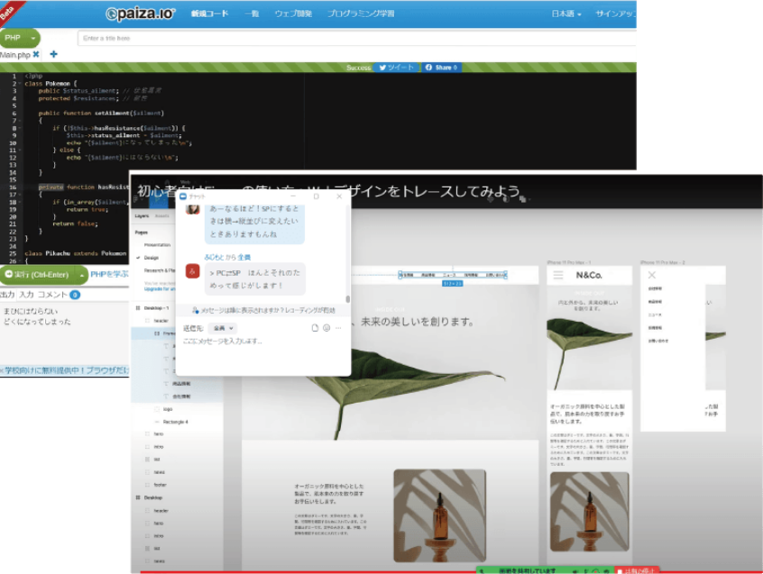Click the Facebook Share button

(441, 68)
